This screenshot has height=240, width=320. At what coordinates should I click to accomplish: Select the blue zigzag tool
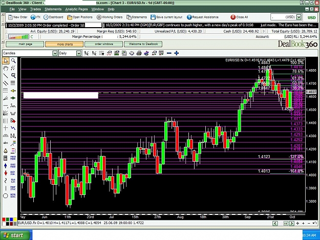coord(13,128)
